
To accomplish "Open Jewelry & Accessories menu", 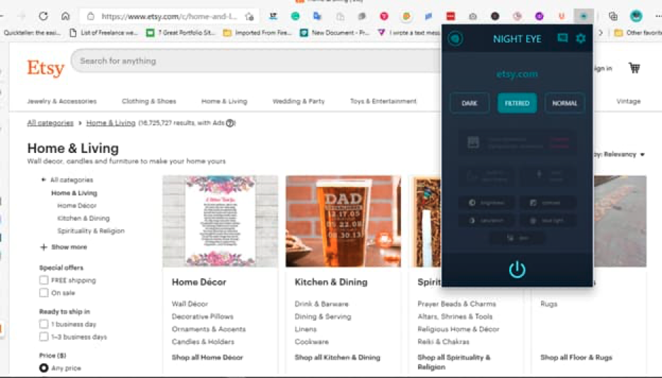I will click(62, 101).
